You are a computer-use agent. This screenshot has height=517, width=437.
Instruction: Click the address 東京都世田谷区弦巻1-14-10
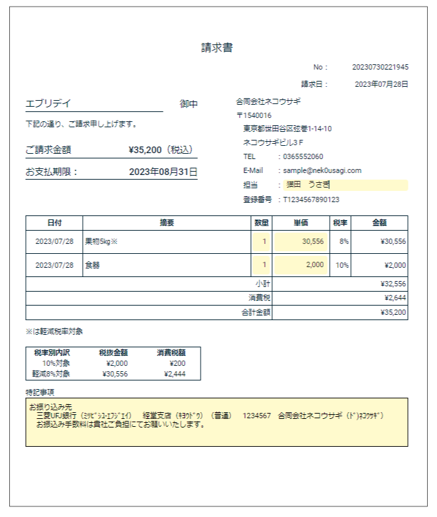287,129
